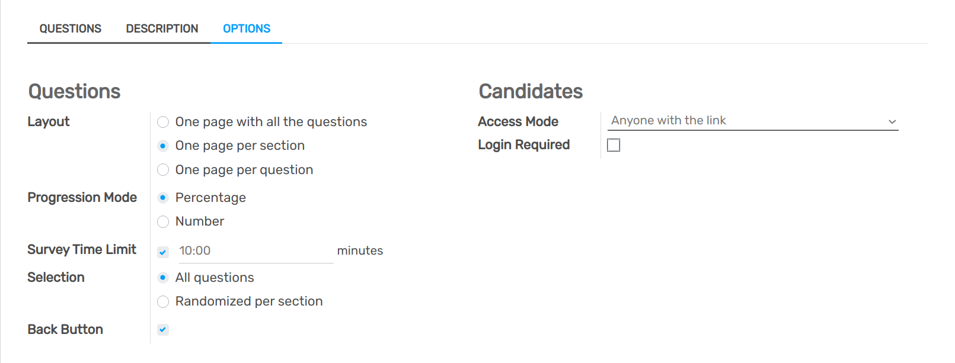Screen dimensions: 955x363
Task: Enable Login Required for candidates
Action: pos(614,144)
